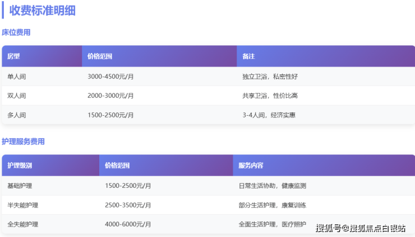Click the 收费标准明细 page heading
Screen dimensions: 415x237
click(x=43, y=10)
